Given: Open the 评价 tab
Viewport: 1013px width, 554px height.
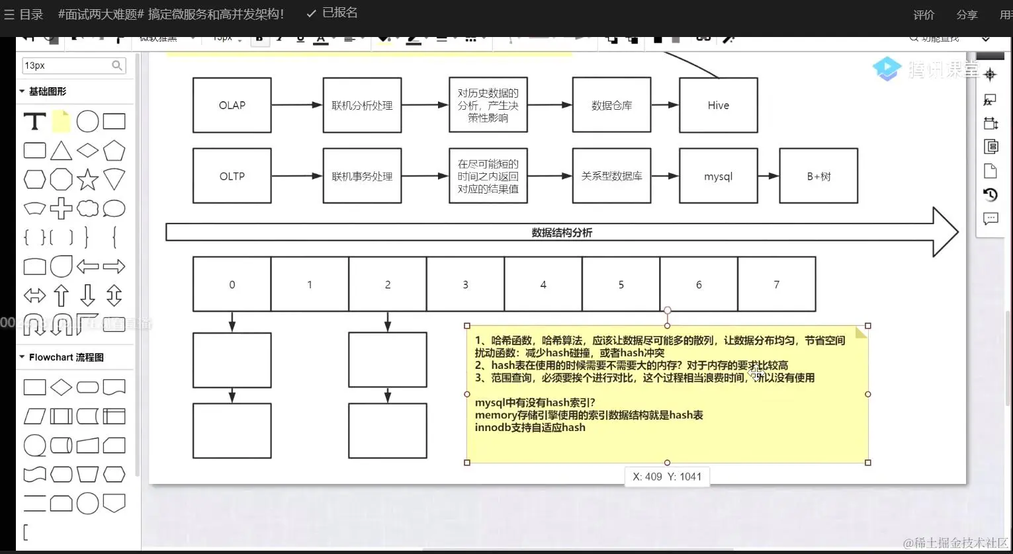Looking at the screenshot, I should click(924, 15).
